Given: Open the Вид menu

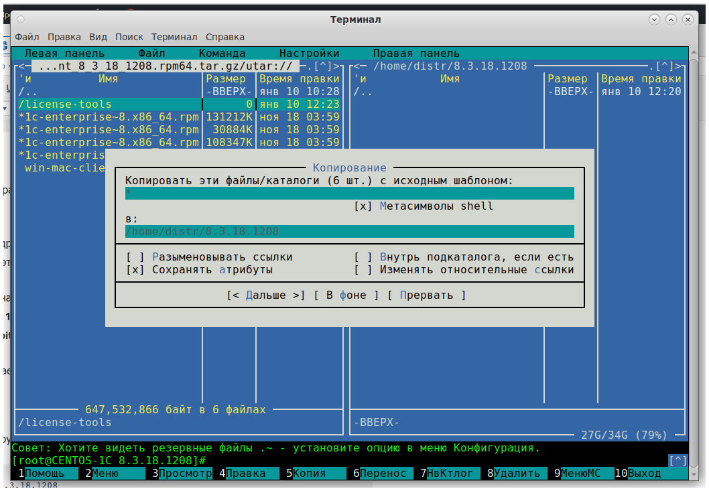Looking at the screenshot, I should point(98,37).
